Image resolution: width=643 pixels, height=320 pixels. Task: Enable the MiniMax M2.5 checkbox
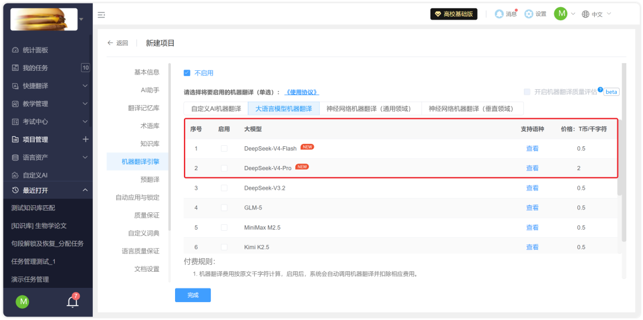[x=224, y=227]
